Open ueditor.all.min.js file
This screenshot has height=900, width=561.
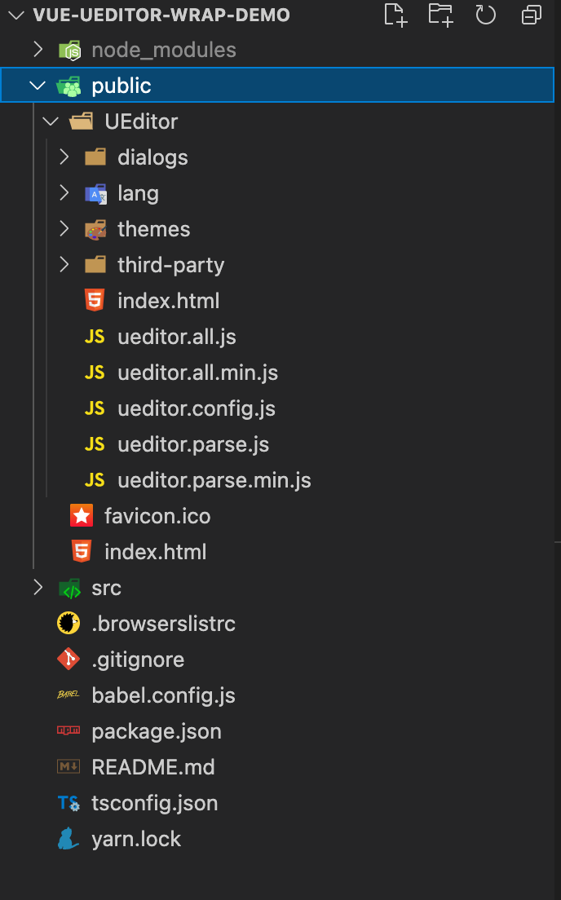197,373
